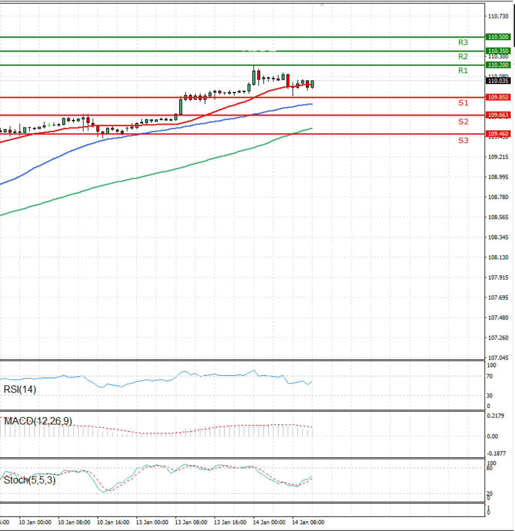This screenshot has height=531, width=515.
Task: Click the 109.215 price scale value
Action: (x=498, y=157)
